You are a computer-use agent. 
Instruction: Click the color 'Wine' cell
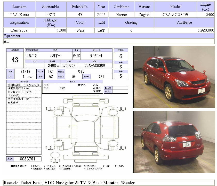coord(80,30)
